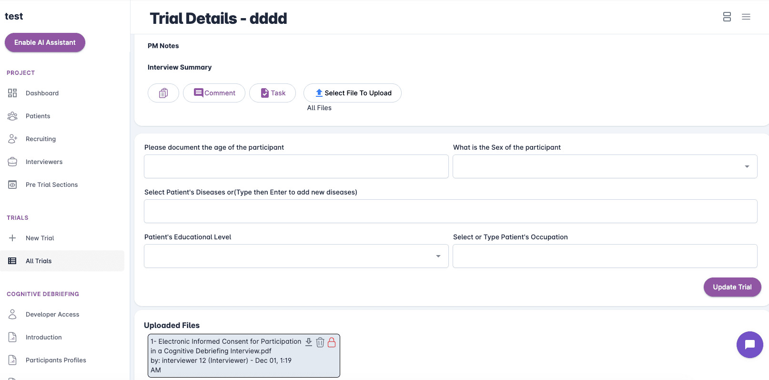Open the Select or Type Occupation combo box

click(604, 256)
